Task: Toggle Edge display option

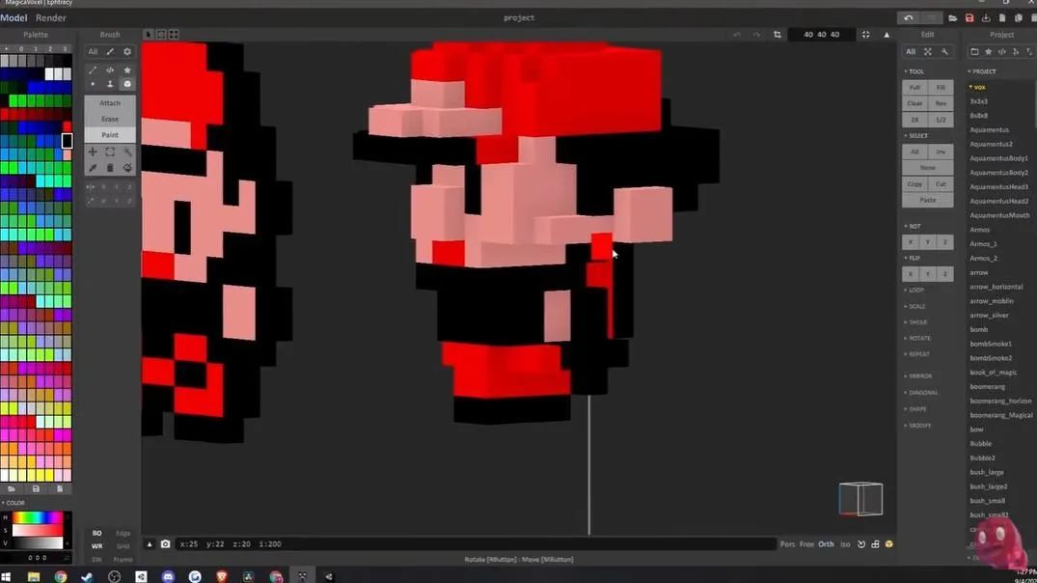Action: [123, 533]
